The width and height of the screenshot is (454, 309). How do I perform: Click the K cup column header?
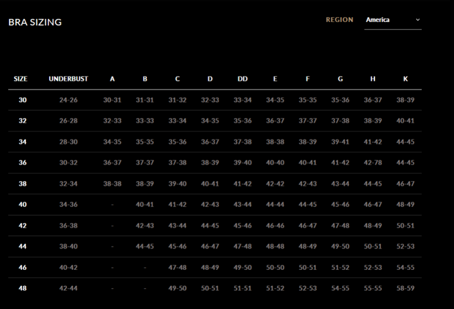(405, 79)
